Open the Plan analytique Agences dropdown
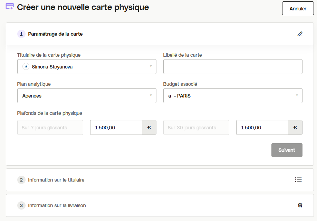 click(87, 95)
